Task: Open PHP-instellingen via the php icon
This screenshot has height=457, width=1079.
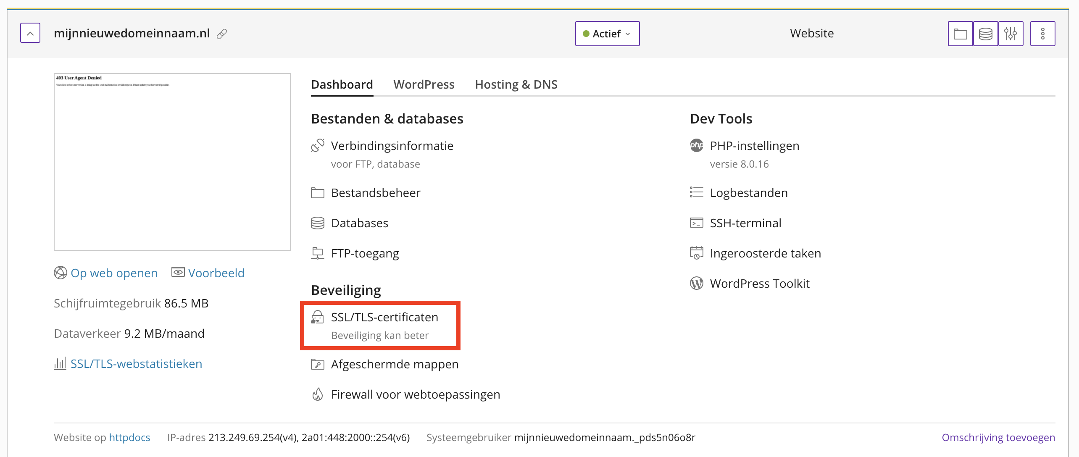Action: tap(696, 146)
